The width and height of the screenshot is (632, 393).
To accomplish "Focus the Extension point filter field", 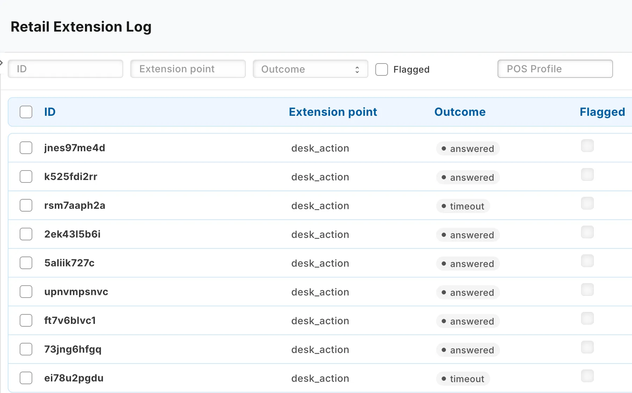I will 188,69.
